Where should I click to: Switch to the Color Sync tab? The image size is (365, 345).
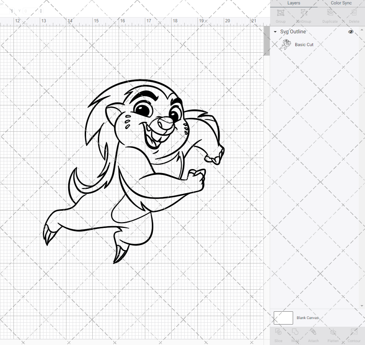tap(341, 3)
